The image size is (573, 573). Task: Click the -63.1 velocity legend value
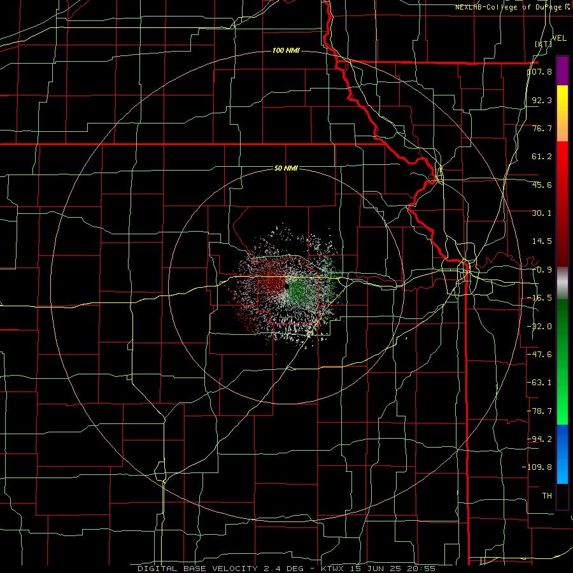tap(540, 383)
